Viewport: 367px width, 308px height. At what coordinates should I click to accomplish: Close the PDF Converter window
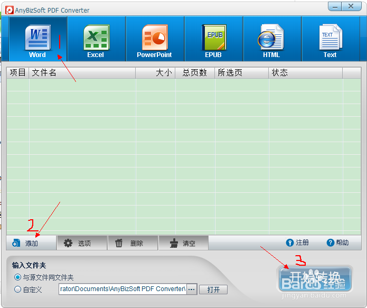[x=351, y=6]
